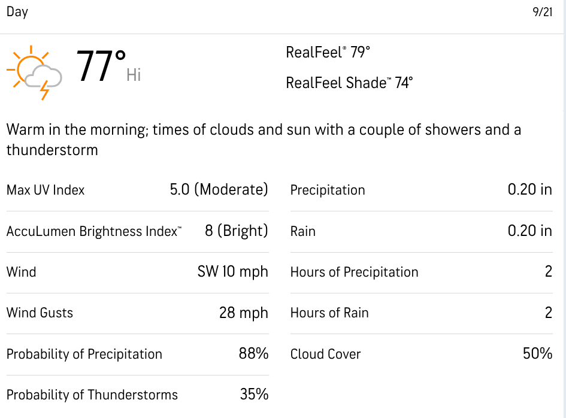
Task: Select the RealFeel 79° text
Action: coord(328,52)
